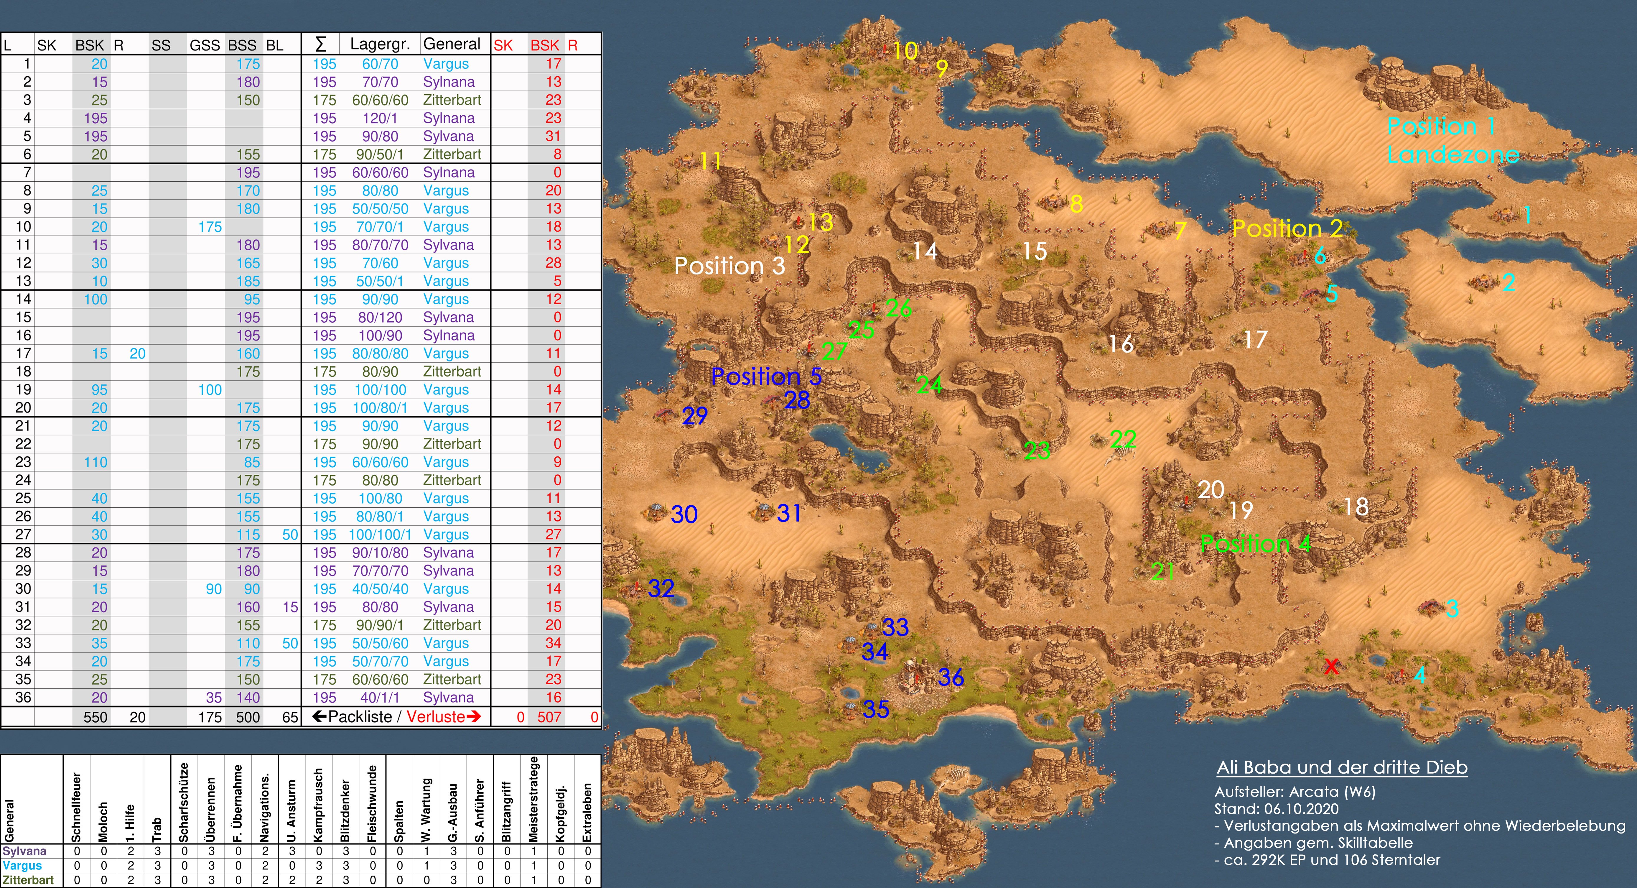Screen dimensions: 1637x888
Task: Select the 'Lagergr.' column header
Action: point(379,45)
